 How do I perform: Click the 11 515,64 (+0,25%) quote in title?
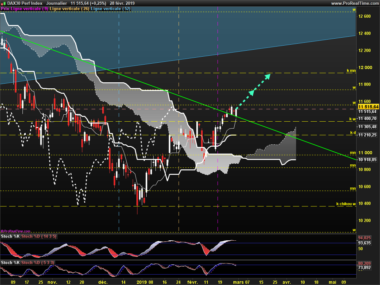coord(89,3)
